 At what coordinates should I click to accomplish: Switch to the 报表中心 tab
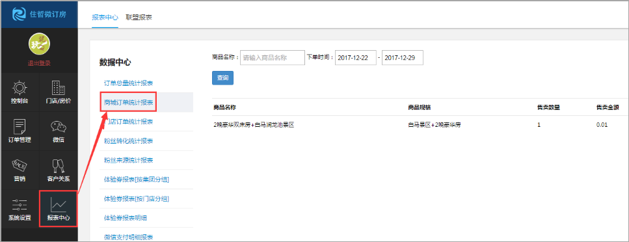(x=105, y=18)
